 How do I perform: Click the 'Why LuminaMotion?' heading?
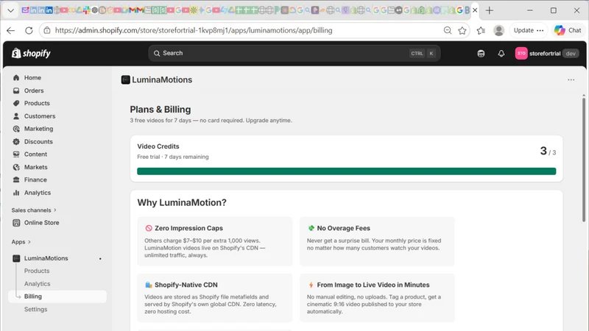point(182,203)
